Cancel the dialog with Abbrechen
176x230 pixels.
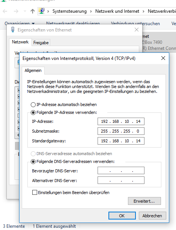click(152, 216)
